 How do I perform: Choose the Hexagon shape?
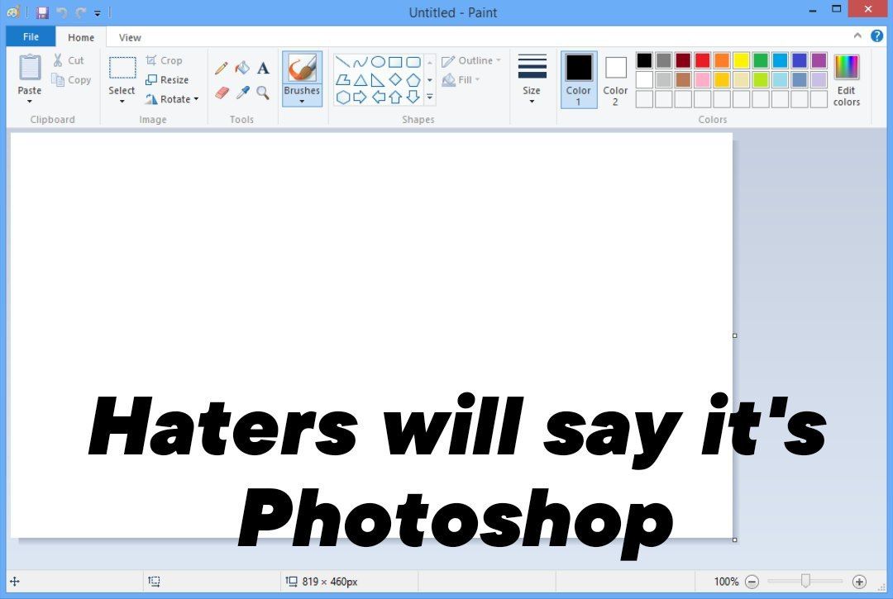pyautogui.click(x=343, y=97)
